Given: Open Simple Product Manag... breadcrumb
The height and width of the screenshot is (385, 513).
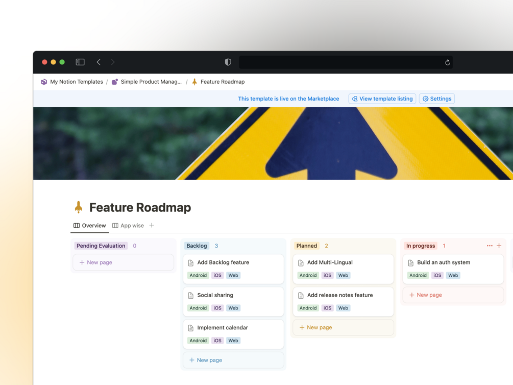Looking at the screenshot, I should [x=151, y=82].
